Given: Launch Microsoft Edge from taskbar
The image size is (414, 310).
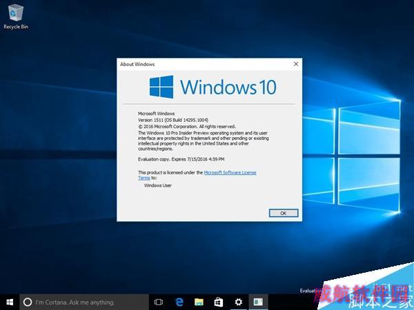Looking at the screenshot, I should 179,302.
